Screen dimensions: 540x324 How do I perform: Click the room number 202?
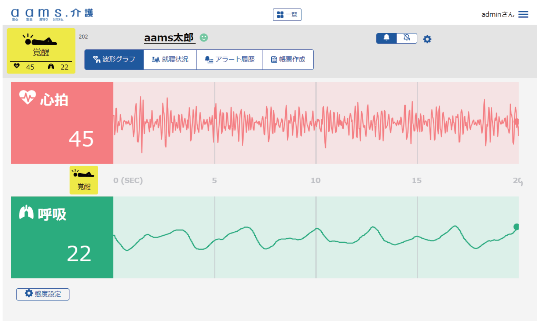pos(83,36)
